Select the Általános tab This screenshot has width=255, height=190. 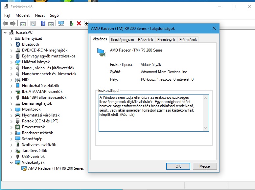click(100, 39)
